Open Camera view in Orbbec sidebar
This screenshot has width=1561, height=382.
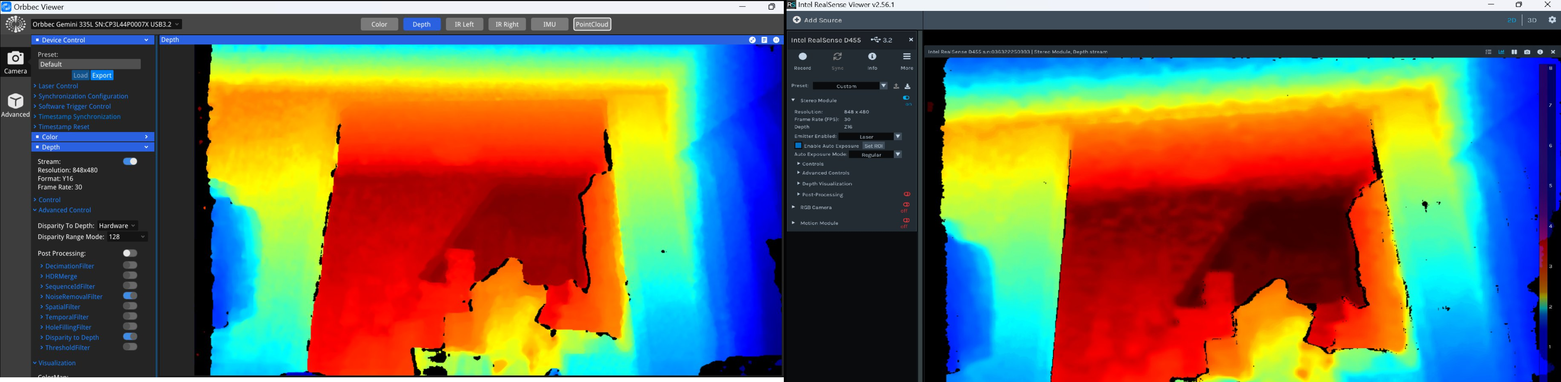tap(15, 62)
